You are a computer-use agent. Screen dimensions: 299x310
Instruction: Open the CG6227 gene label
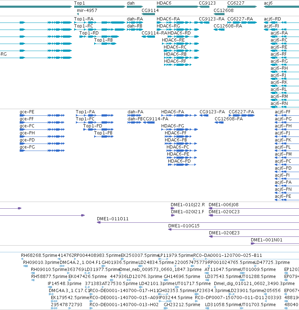(x=236, y=3)
